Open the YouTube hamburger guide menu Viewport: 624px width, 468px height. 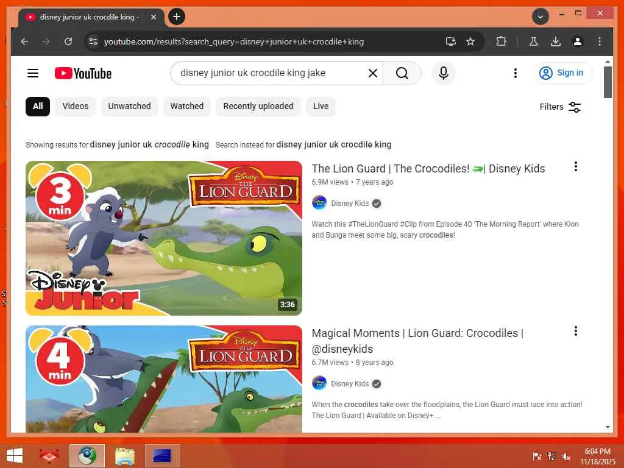[33, 73]
